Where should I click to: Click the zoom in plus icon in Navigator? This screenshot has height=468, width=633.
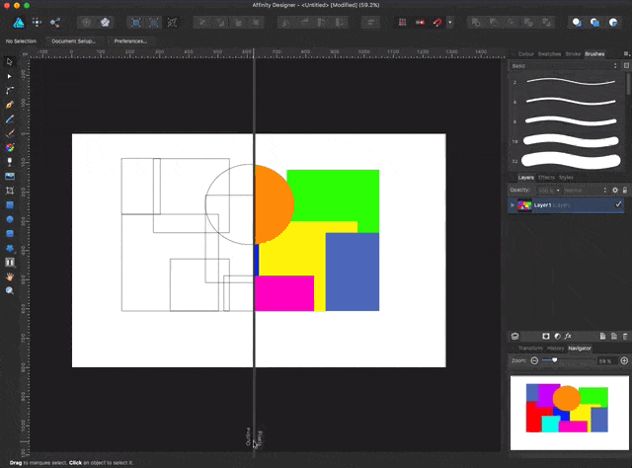point(623,360)
